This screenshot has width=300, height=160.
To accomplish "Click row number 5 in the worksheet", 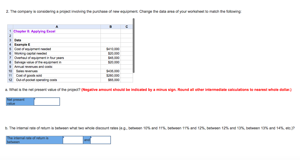I will pyautogui.click(x=10, y=49).
